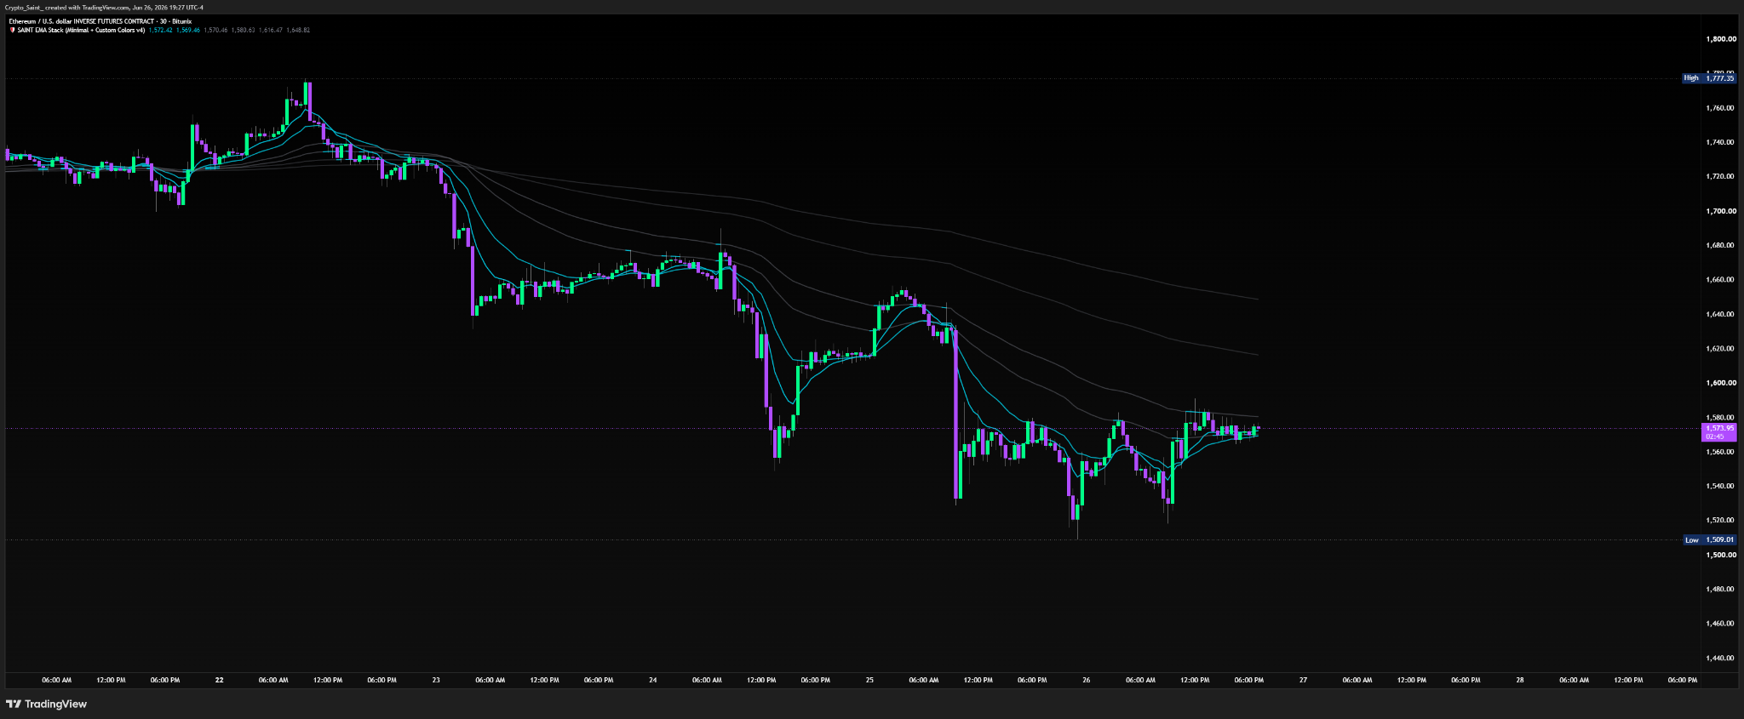Click the TradingView logo in the footer

click(x=47, y=704)
